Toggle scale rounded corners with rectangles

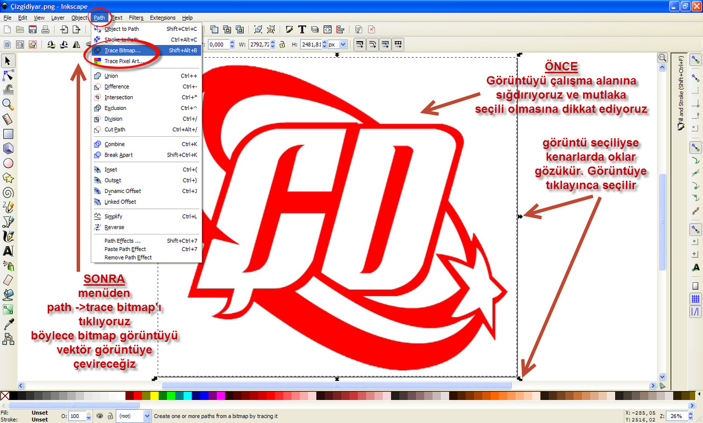pos(372,44)
